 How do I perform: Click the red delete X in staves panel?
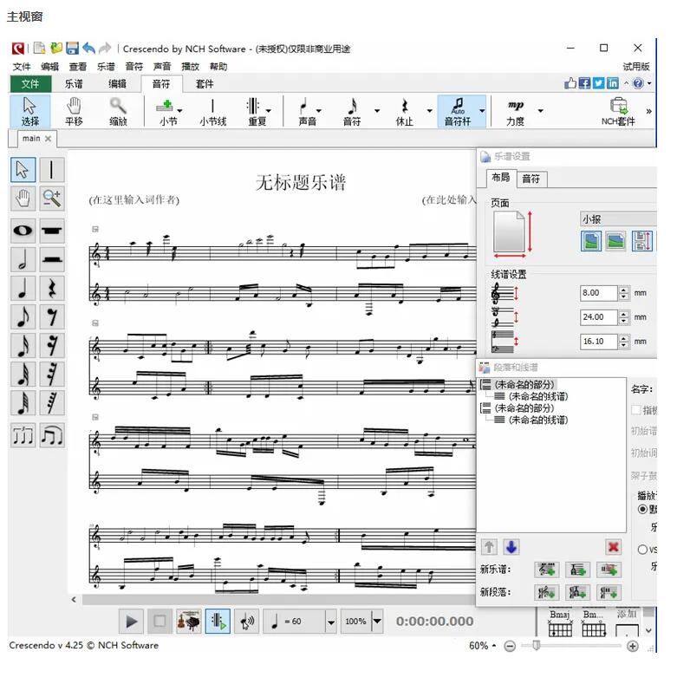click(x=613, y=547)
